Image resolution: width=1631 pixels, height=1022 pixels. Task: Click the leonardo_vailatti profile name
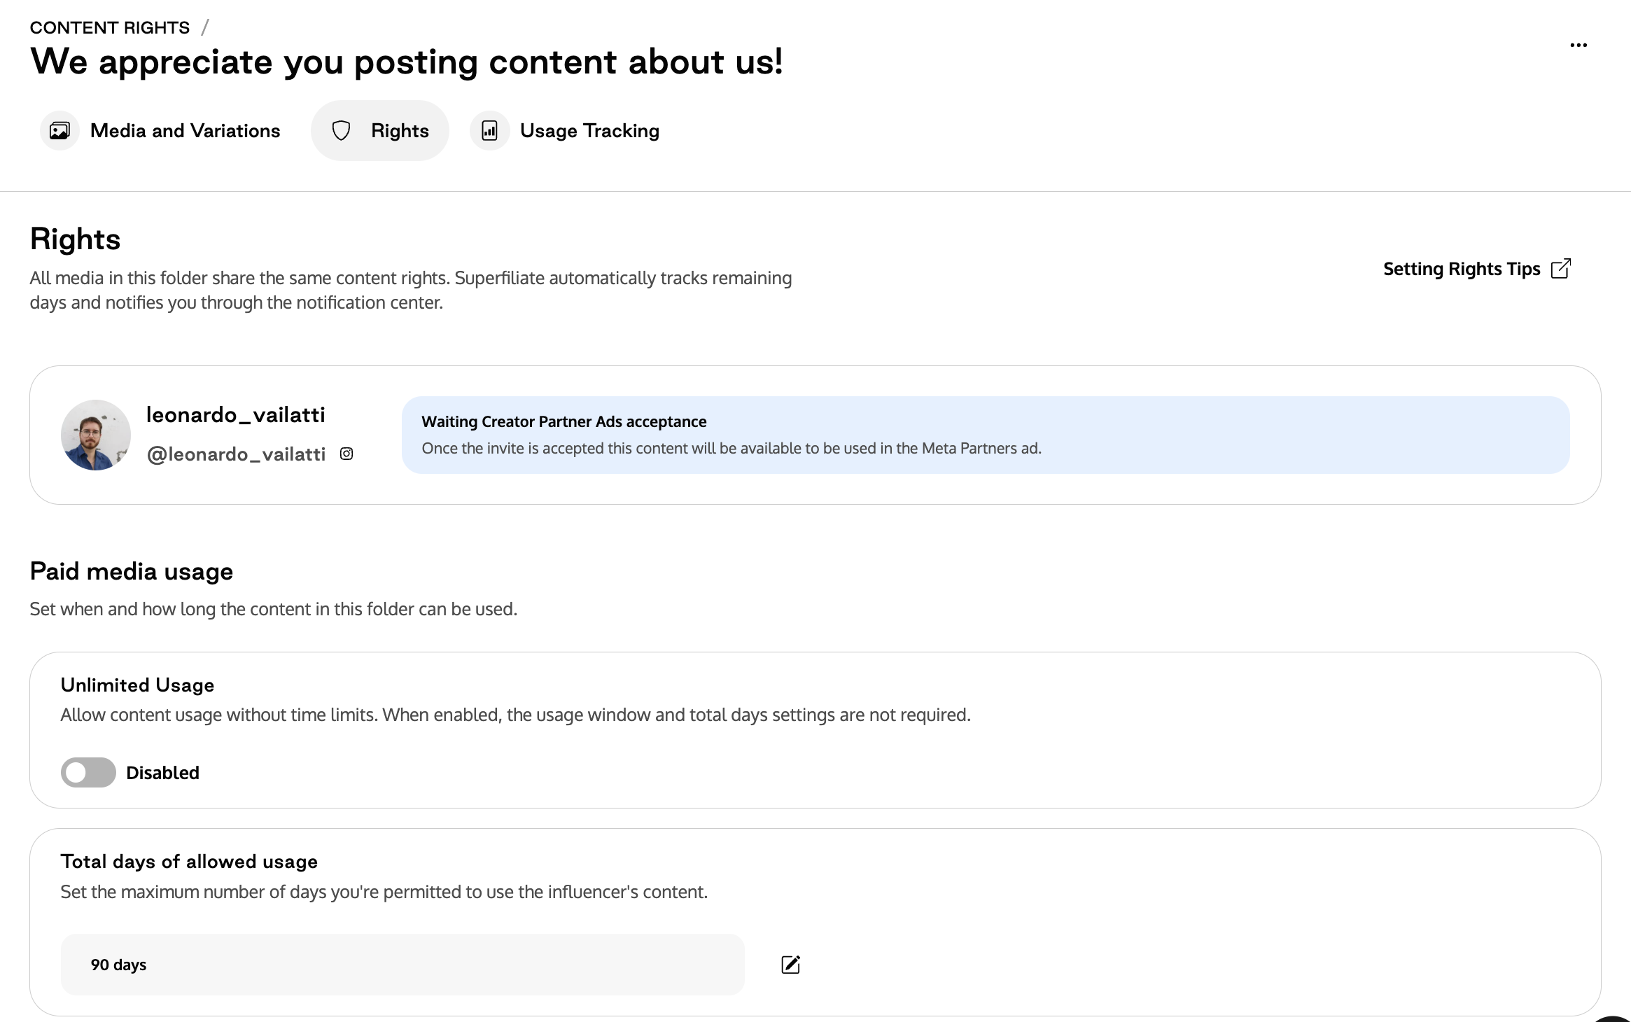[235, 415]
